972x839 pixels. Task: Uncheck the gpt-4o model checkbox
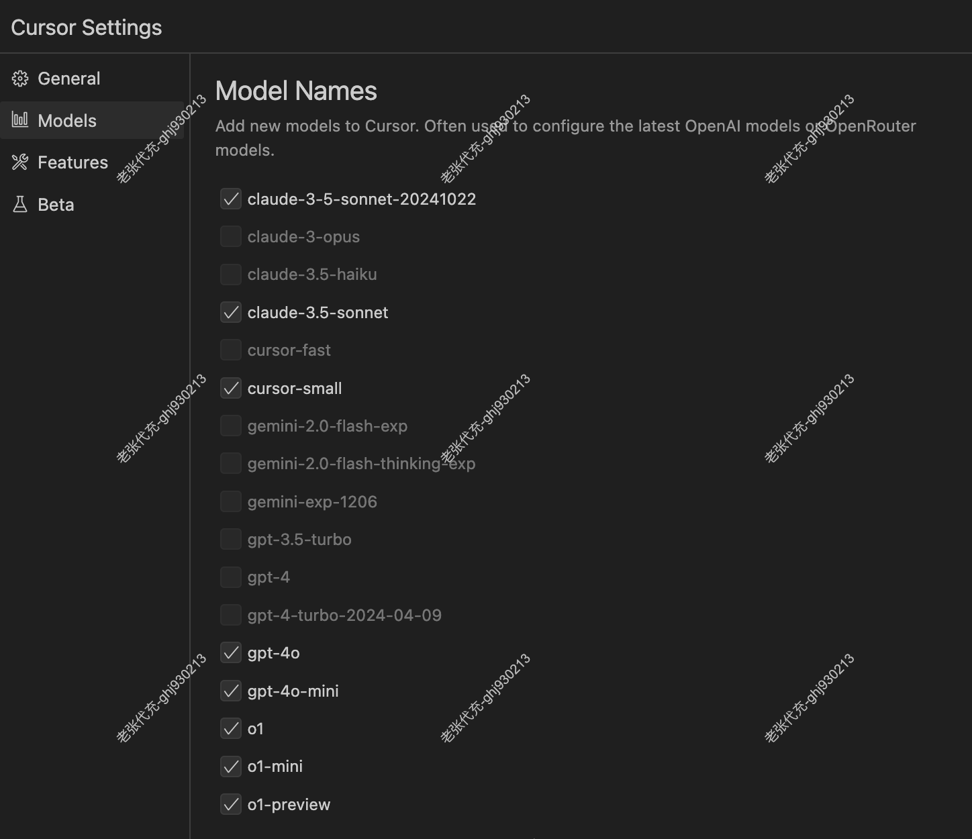coord(231,652)
